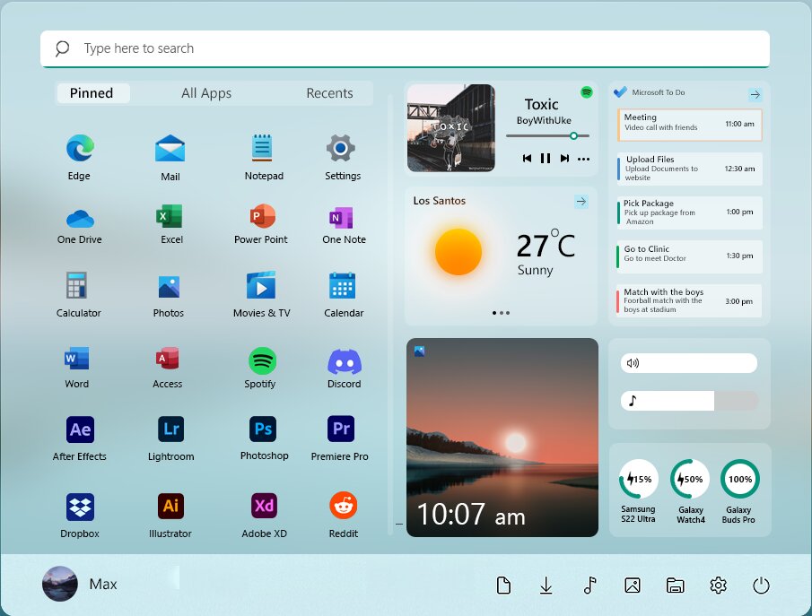Image resolution: width=812 pixels, height=616 pixels.
Task: Click the Samsung S22 Ultra battery indicator
Action: 639,480
